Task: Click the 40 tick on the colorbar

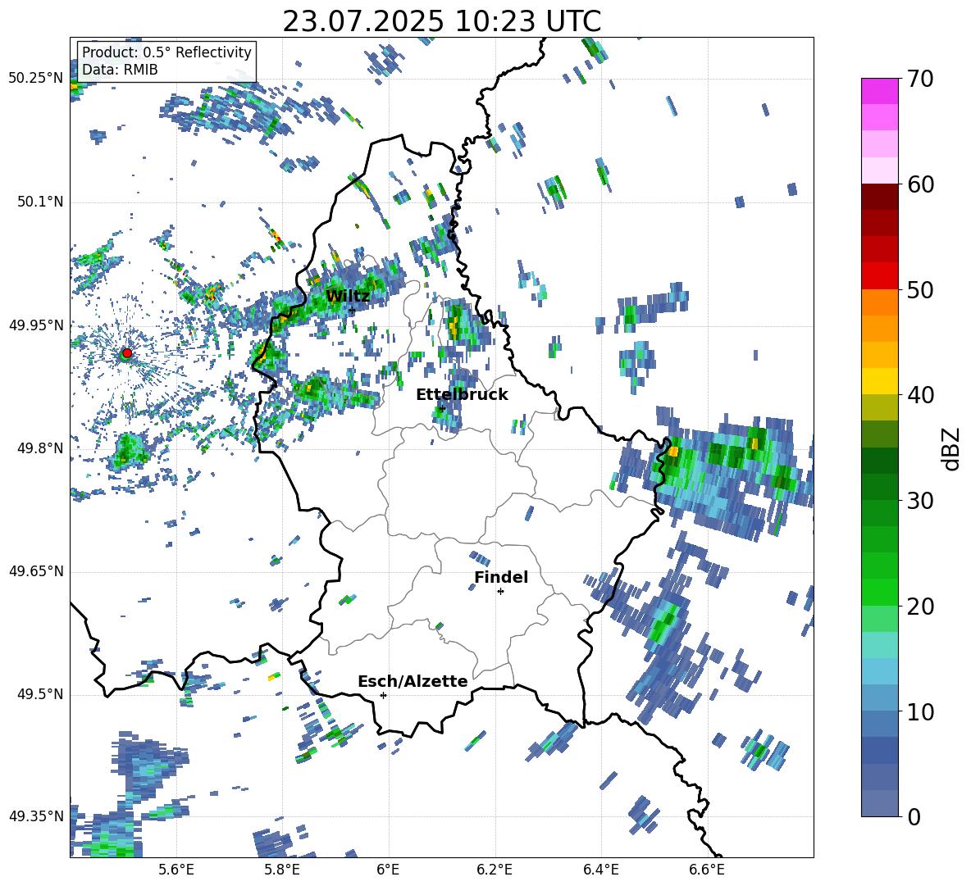Action: tap(921, 395)
